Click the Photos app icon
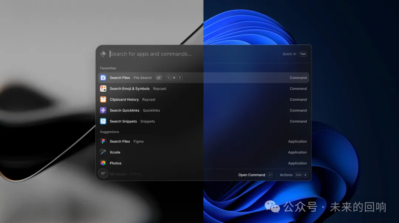Image resolution: width=399 pixels, height=223 pixels. (x=103, y=163)
